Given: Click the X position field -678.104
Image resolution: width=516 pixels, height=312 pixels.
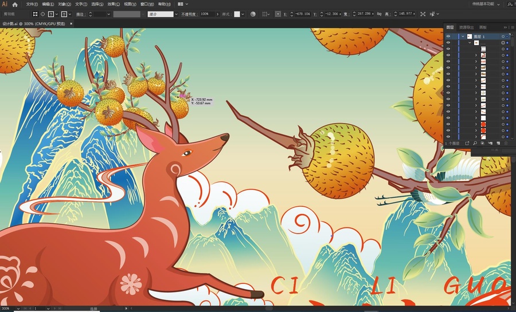Looking at the screenshot, I should click(302, 14).
